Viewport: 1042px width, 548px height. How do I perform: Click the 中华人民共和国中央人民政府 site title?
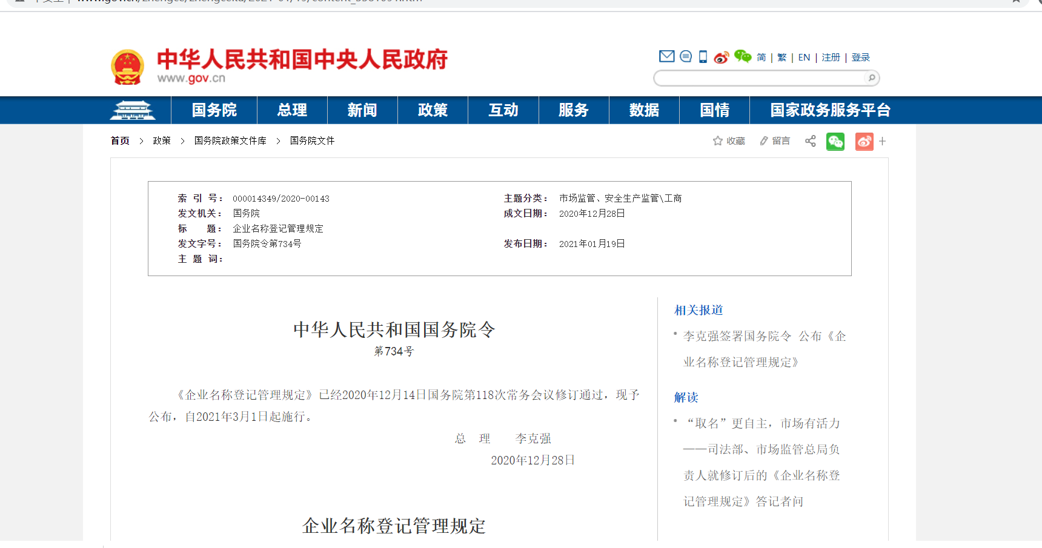pos(302,59)
